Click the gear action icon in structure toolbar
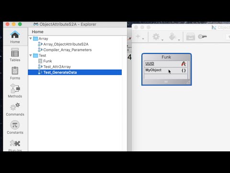This screenshot has width=230, height=173. [x=156, y=37]
